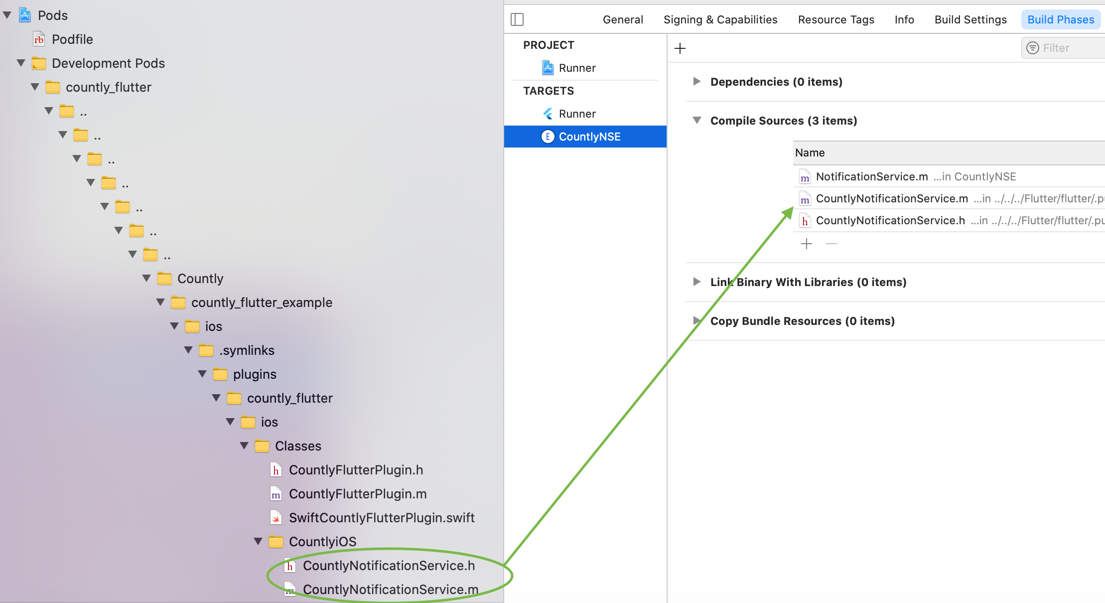Image resolution: width=1105 pixels, height=603 pixels.
Task: Select CountlyNotificationService.m in the navigator
Action: (391, 590)
